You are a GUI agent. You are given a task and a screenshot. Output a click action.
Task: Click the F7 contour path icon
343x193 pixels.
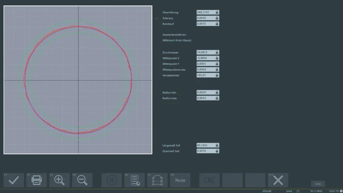pyautogui.click(x=157, y=180)
